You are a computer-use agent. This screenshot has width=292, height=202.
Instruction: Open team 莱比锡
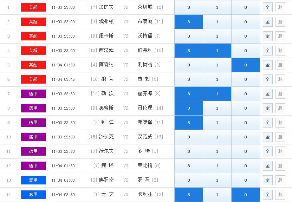click(x=145, y=165)
